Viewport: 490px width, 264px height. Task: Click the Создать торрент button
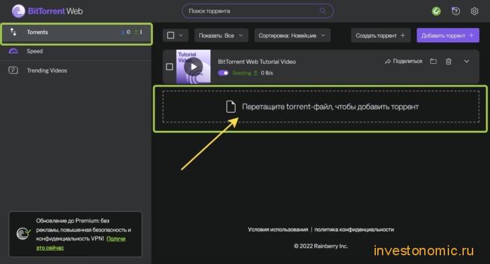[x=381, y=36]
